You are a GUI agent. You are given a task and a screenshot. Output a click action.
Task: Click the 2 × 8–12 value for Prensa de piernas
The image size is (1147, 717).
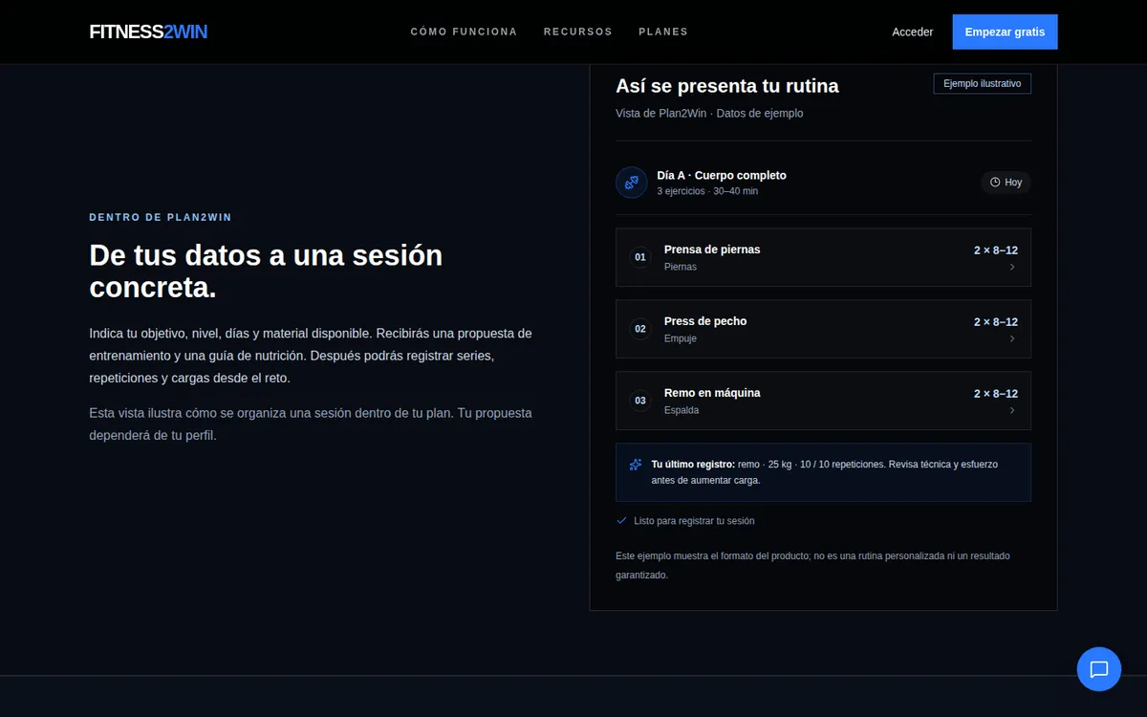coord(996,250)
